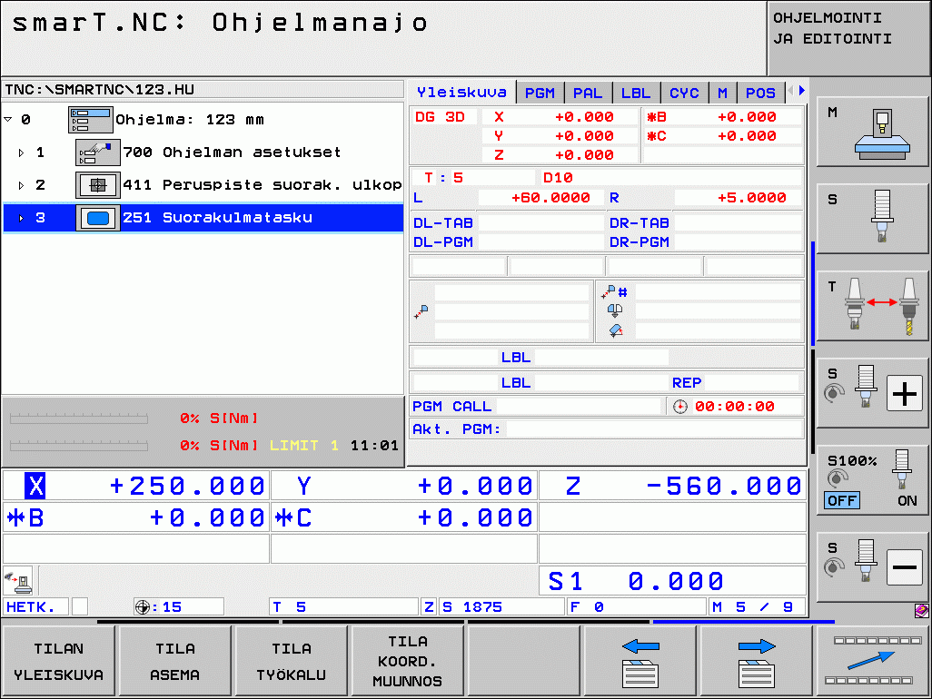Switch to the PGM tab
The image size is (932, 699).
click(540, 94)
